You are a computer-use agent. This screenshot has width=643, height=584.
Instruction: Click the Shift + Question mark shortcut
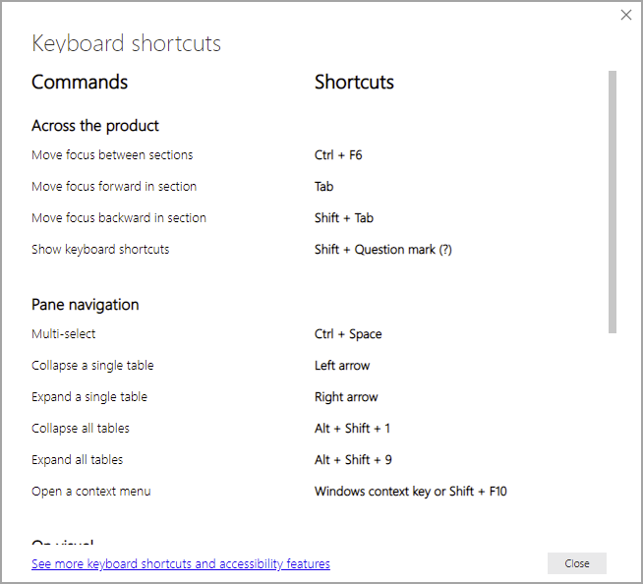click(x=383, y=250)
